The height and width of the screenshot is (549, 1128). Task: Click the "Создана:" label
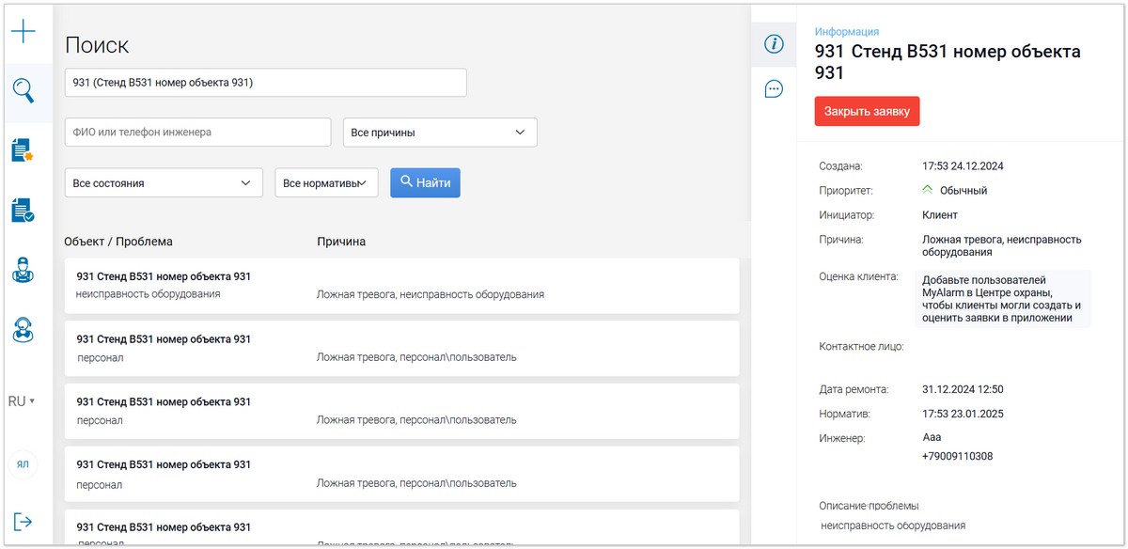tap(840, 166)
